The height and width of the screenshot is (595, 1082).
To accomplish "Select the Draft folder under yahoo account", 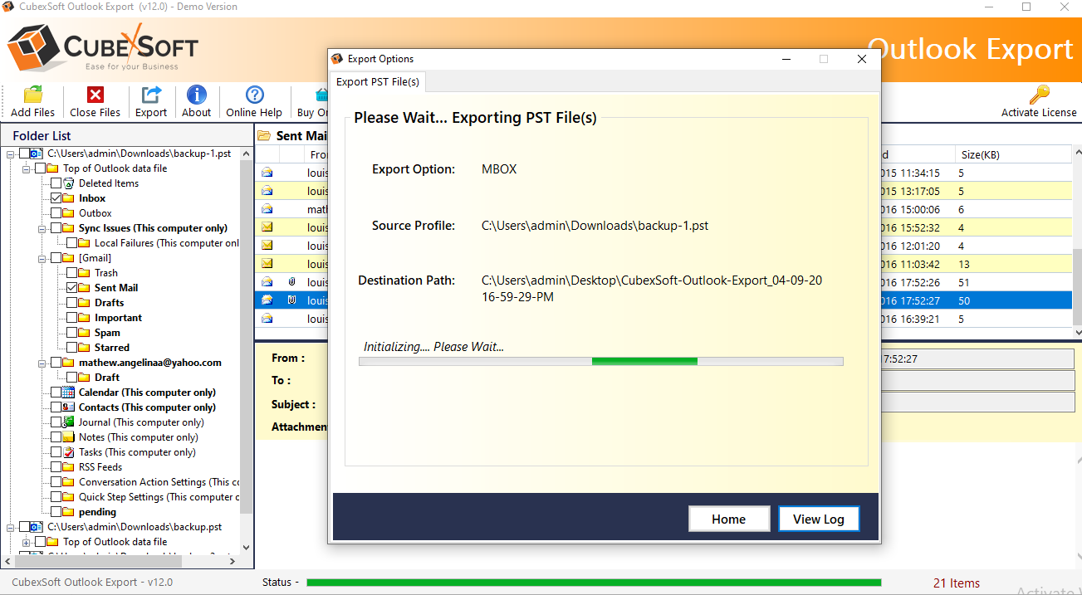I will 107,378.
